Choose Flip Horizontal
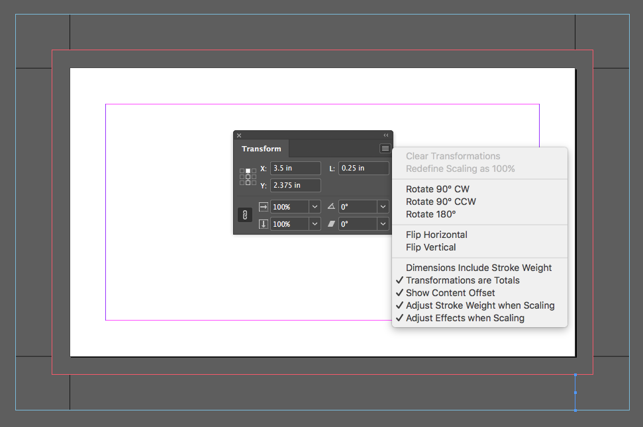 pyautogui.click(x=436, y=235)
